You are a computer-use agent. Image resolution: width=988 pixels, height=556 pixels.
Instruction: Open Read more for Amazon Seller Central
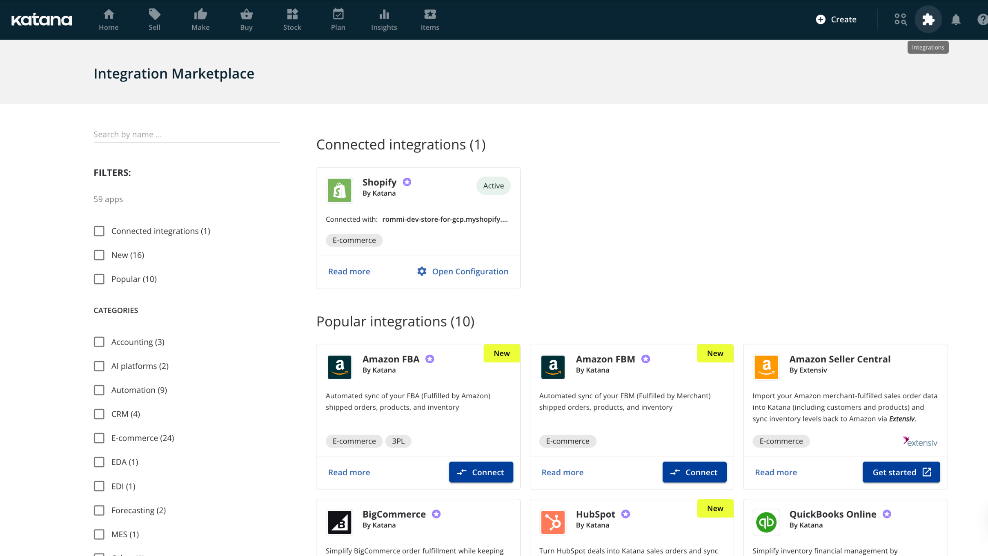click(776, 472)
